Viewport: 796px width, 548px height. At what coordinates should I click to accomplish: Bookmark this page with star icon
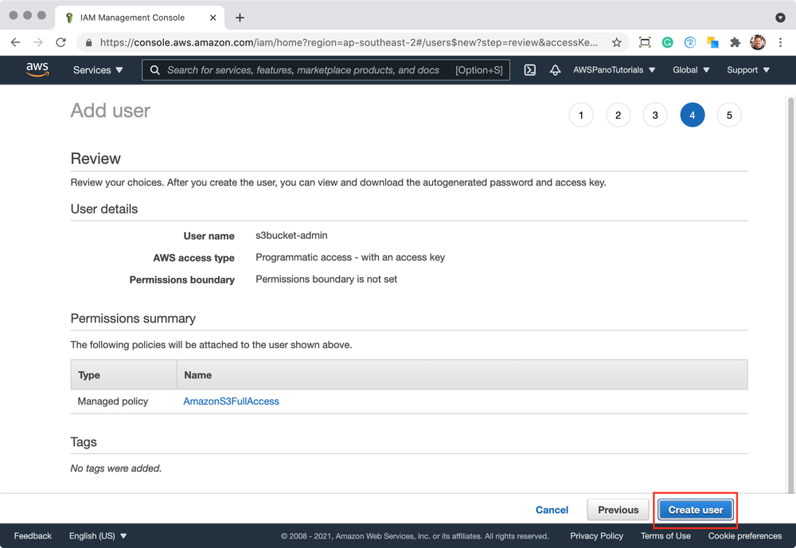pyautogui.click(x=616, y=43)
